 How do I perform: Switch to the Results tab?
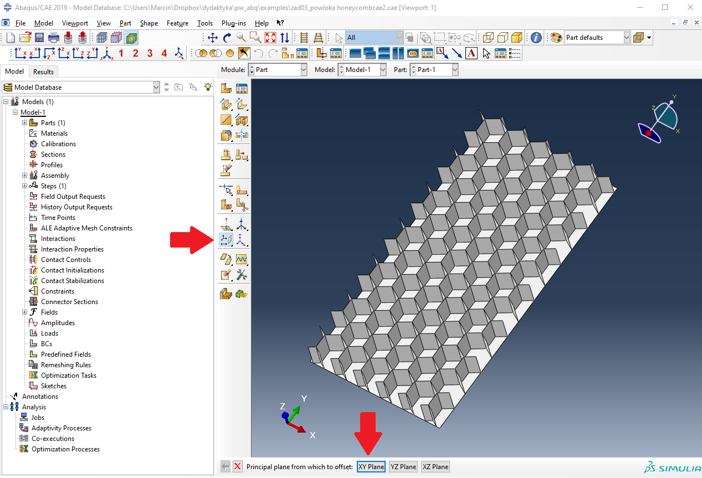[x=43, y=71]
